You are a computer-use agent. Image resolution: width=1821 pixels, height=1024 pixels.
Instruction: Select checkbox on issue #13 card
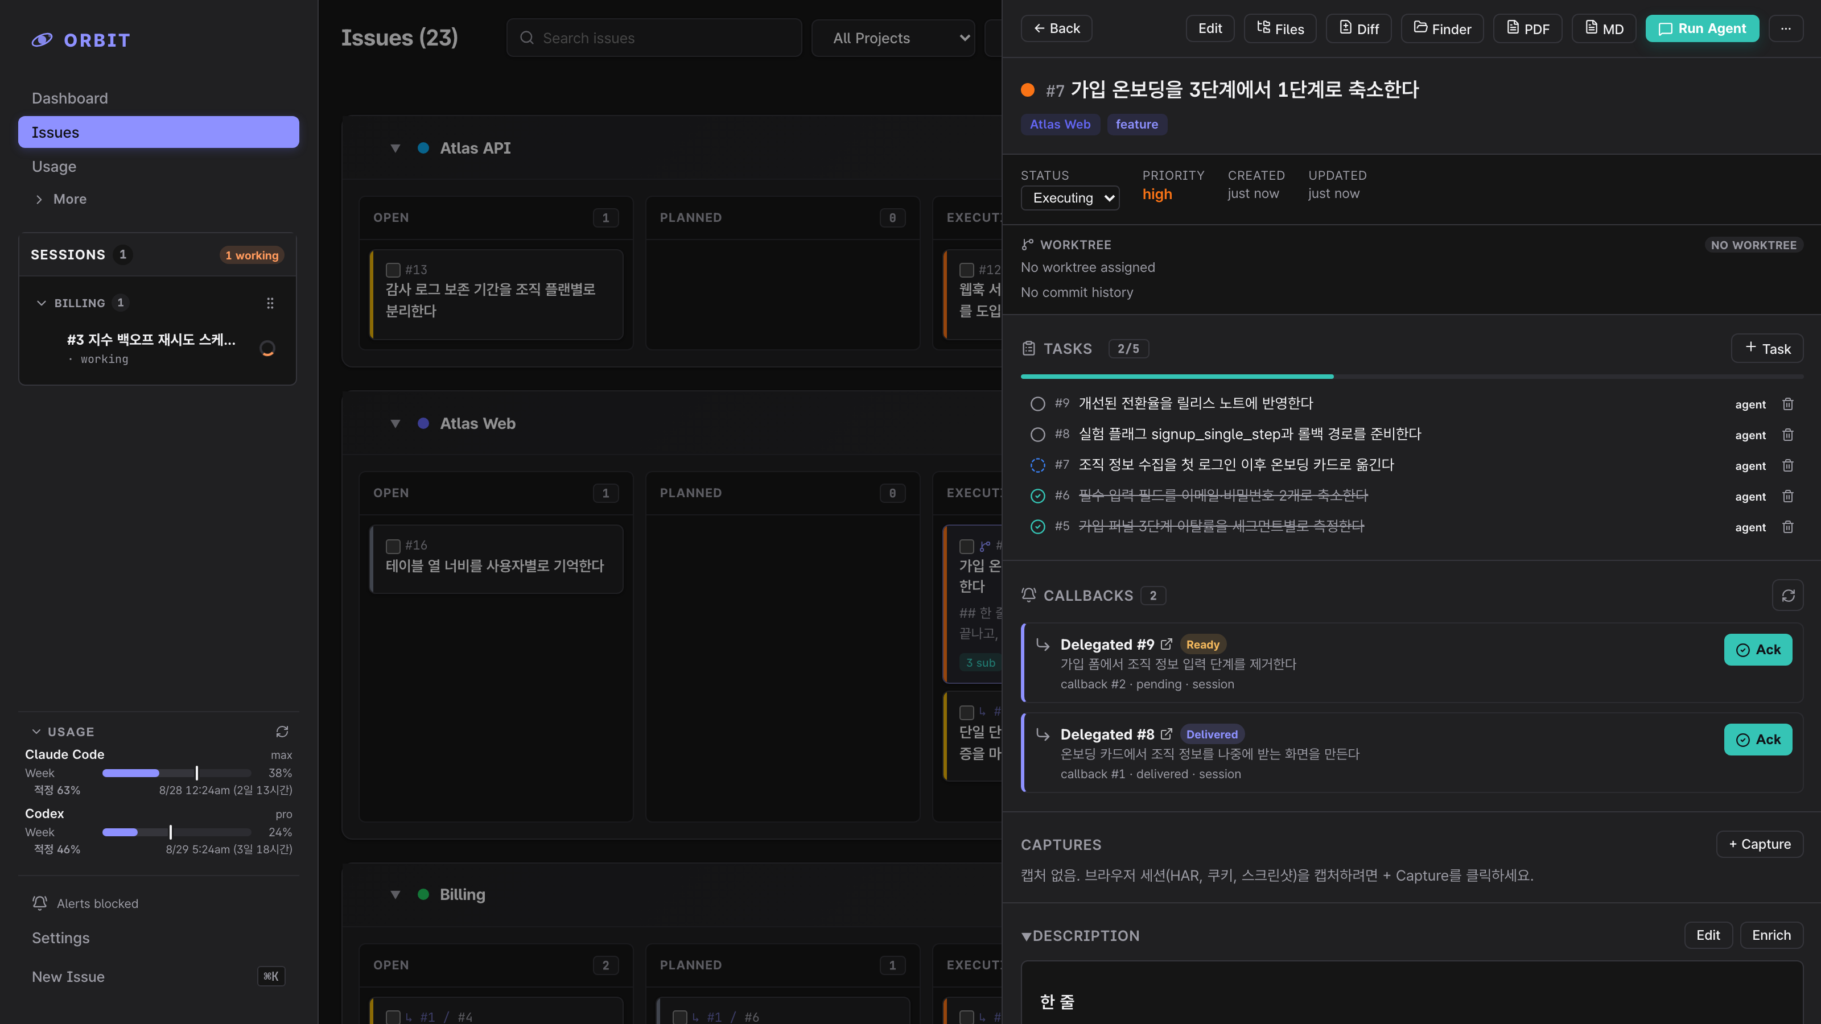coord(393,270)
